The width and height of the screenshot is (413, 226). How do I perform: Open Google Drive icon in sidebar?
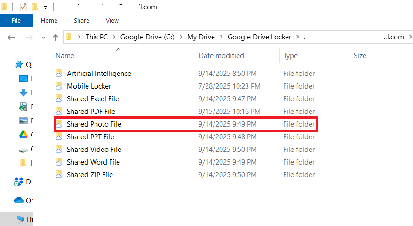tap(23, 135)
